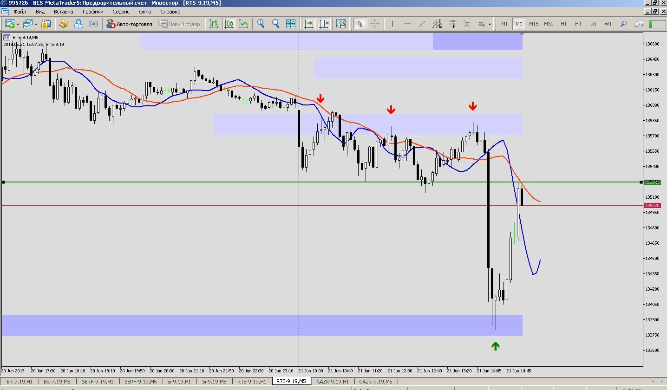667x390 pixels.
Task: Switch timeframe to M30
Action: pos(549,24)
